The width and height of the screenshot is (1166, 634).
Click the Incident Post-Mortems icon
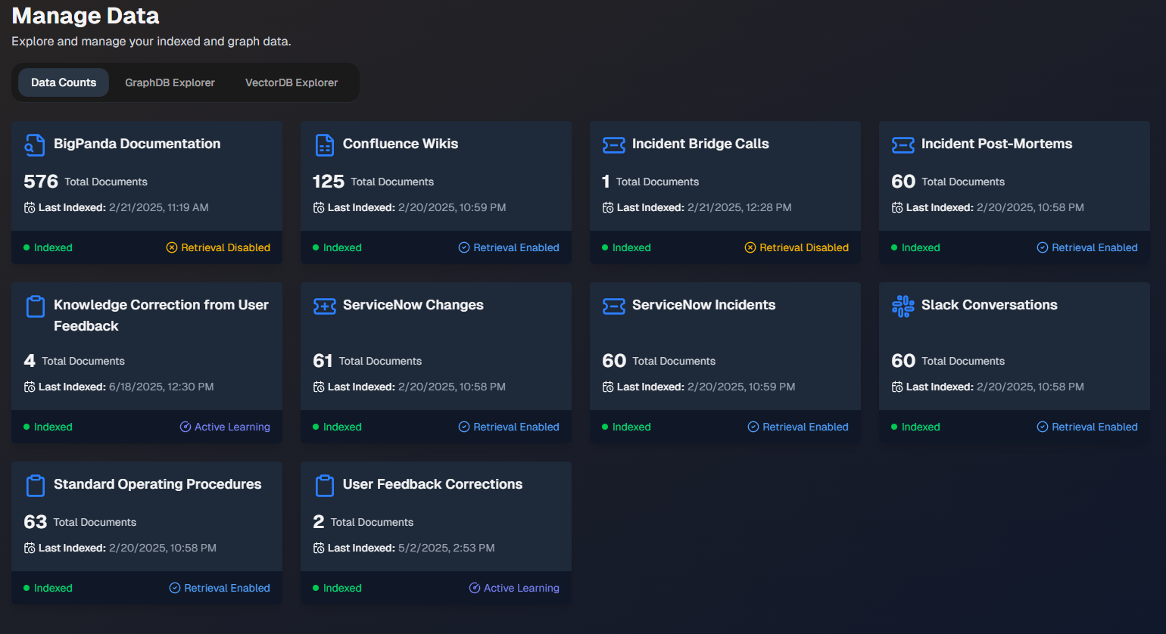(x=903, y=145)
